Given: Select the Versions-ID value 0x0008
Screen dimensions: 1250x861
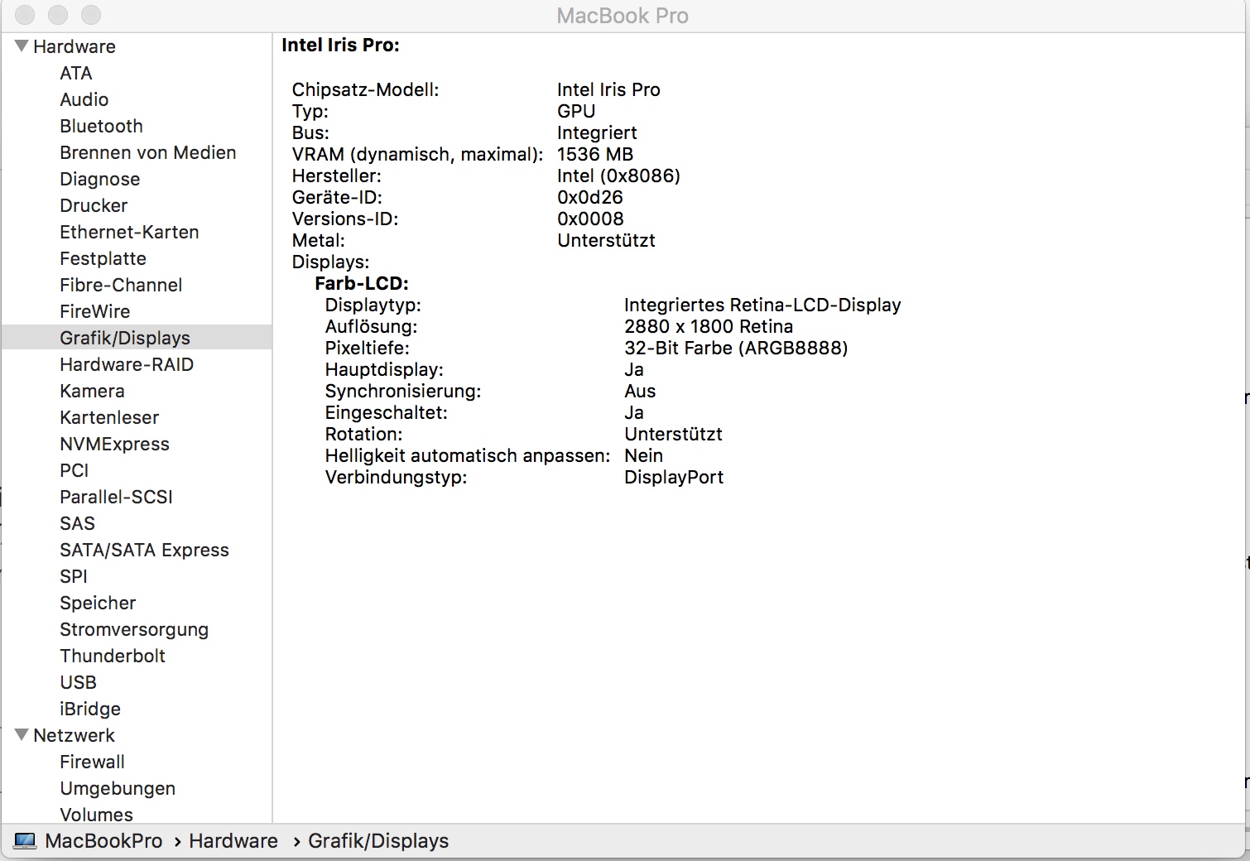Looking at the screenshot, I should tap(590, 219).
